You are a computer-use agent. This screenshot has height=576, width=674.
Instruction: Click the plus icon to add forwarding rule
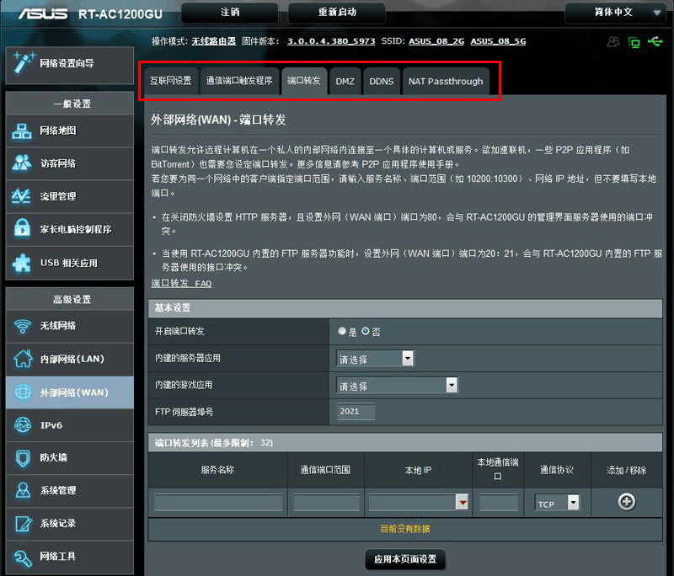pyautogui.click(x=626, y=502)
